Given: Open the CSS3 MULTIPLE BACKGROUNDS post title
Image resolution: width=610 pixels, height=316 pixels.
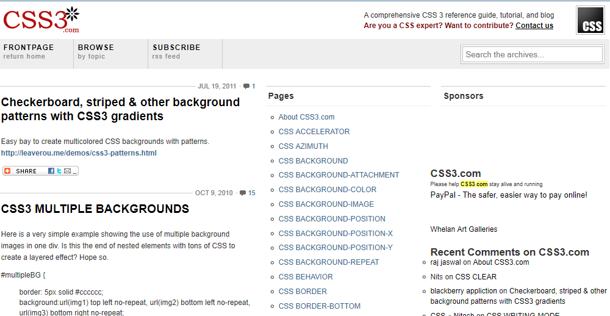Looking at the screenshot, I should [x=95, y=209].
